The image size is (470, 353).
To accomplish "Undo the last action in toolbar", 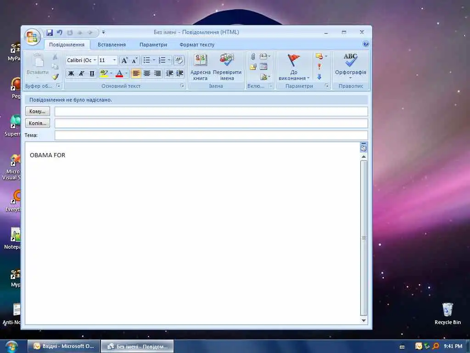I will point(59,33).
